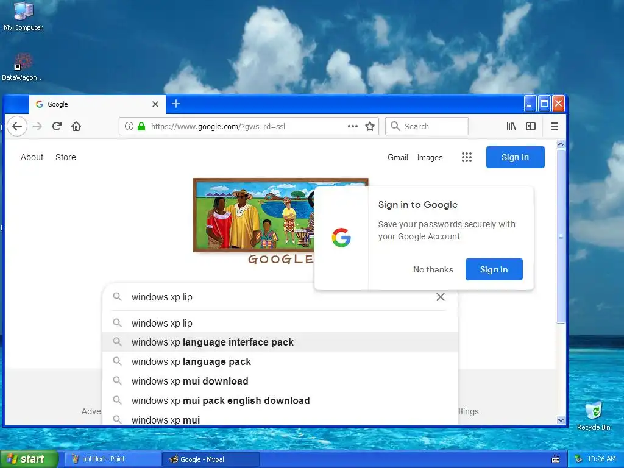Choose 'windows xp language pack' suggestion
624x468 pixels.
(280, 362)
